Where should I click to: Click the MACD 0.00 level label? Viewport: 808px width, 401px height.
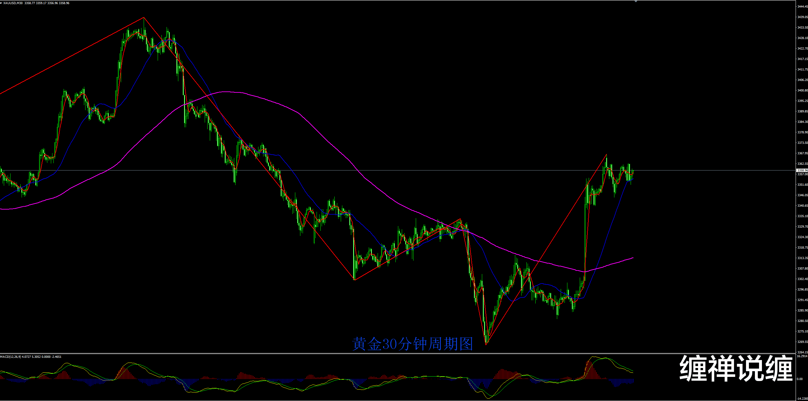[x=800, y=379]
